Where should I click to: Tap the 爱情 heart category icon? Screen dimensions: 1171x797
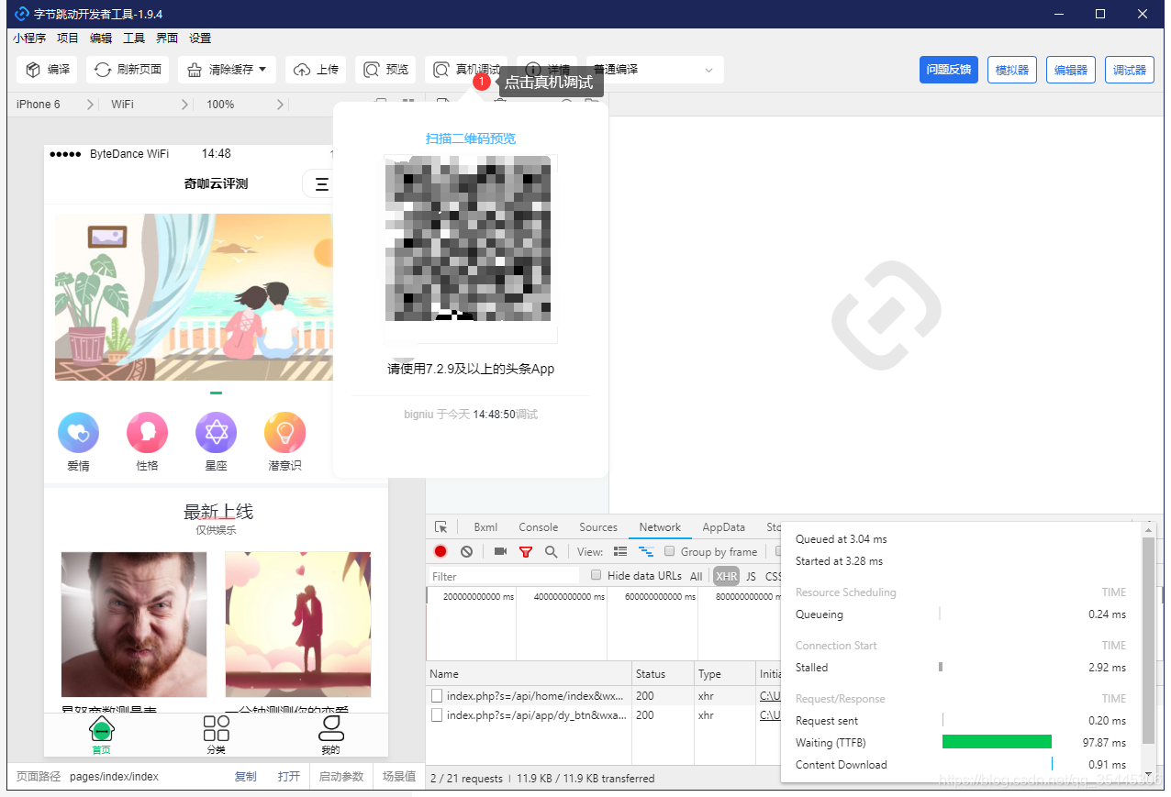[x=79, y=433]
